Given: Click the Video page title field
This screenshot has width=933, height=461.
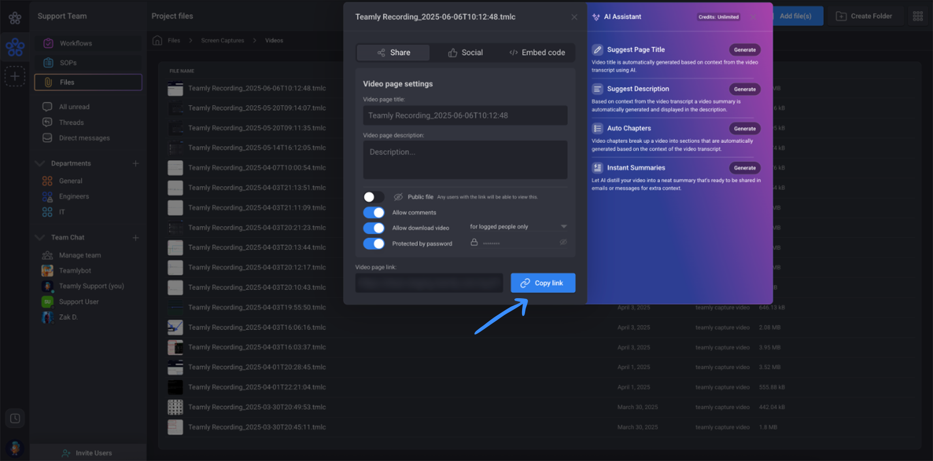Looking at the screenshot, I should coord(465,115).
